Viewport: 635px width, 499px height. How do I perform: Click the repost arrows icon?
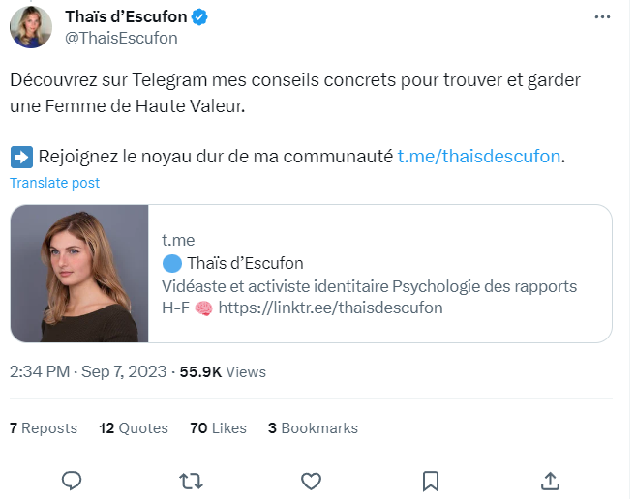tap(192, 480)
